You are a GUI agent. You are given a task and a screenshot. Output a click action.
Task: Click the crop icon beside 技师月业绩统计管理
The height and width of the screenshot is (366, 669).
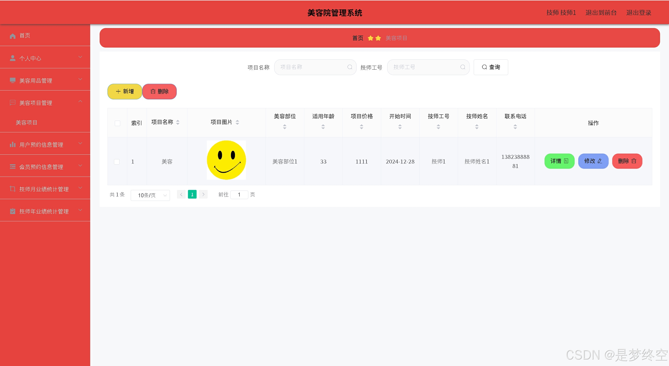click(x=13, y=189)
